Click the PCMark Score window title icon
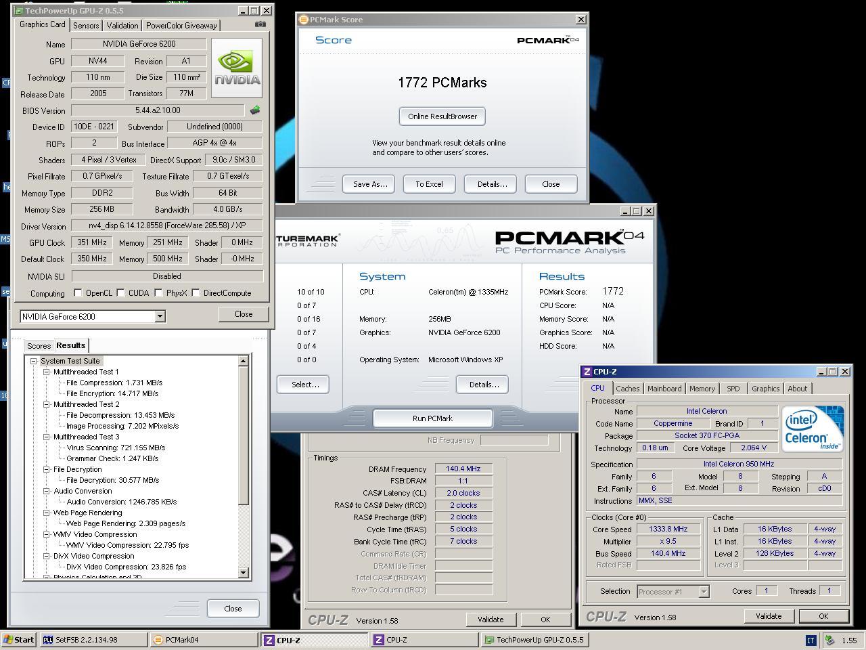Viewport: 866px width, 650px height. (304, 20)
